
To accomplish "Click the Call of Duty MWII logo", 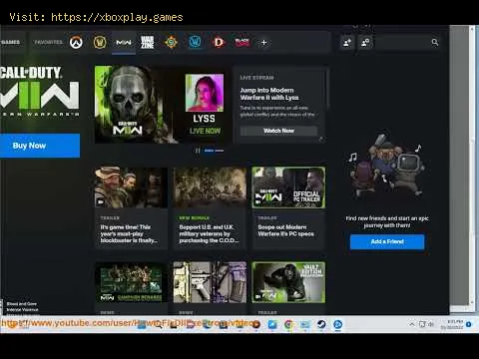I will 40,91.
